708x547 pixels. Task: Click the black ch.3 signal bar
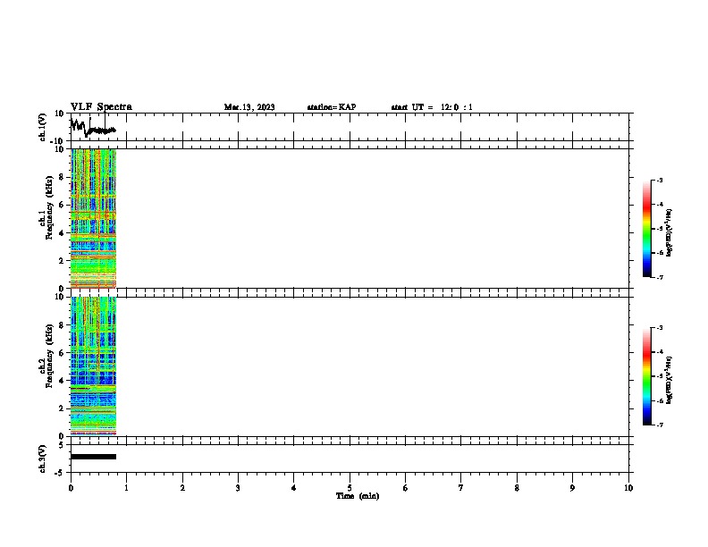[x=94, y=457]
